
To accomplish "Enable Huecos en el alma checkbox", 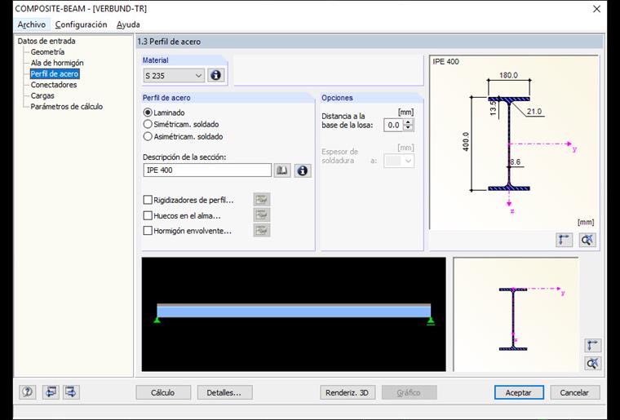I will click(148, 215).
